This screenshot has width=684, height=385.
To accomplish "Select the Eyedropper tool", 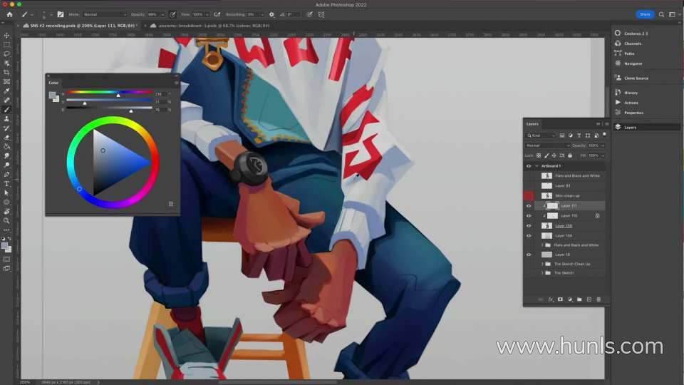I will [6, 91].
